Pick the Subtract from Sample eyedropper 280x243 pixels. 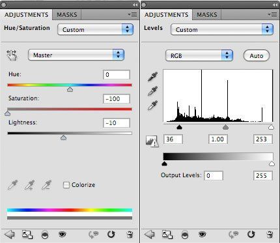[47, 185]
